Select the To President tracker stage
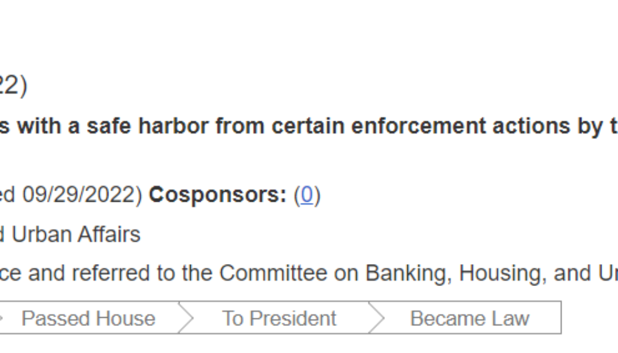 coord(279,318)
